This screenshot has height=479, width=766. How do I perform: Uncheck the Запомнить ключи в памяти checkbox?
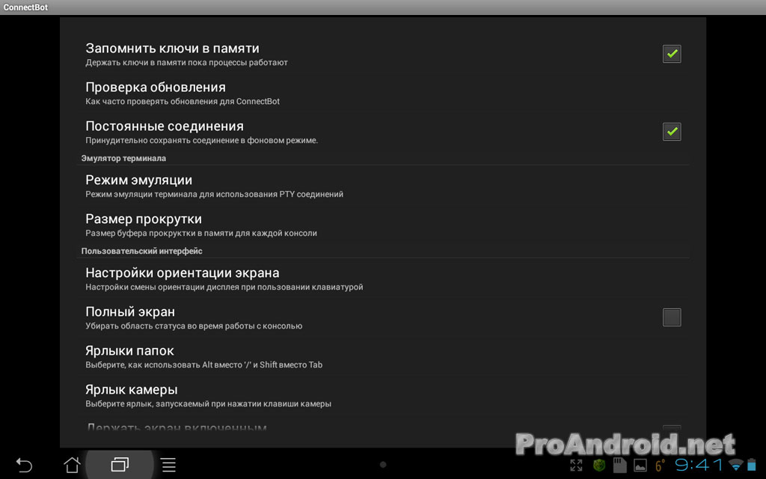click(x=672, y=54)
